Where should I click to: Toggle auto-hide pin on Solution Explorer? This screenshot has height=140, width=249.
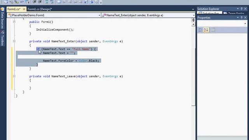242,9
